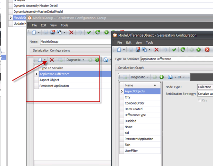Screen dimensions: 213x166
Task: Click red Close square icon in ModelDifferenceObject toolbar
Action: tap(207, 50)
